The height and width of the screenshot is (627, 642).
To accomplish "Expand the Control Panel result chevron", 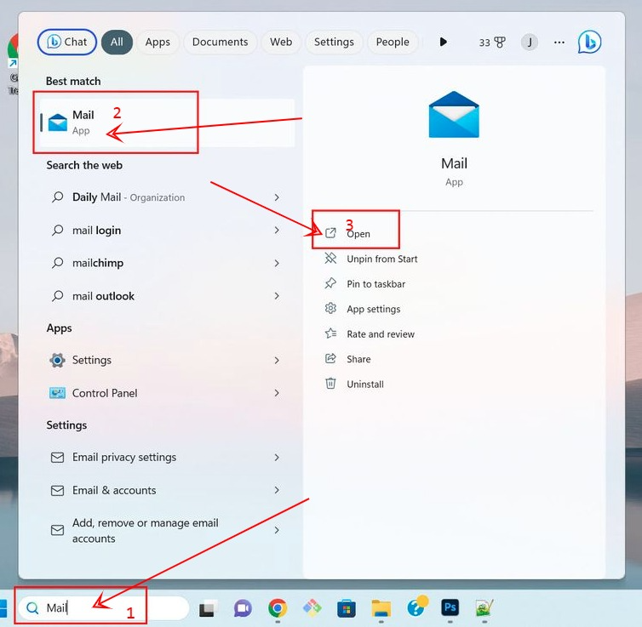I will 277,393.
